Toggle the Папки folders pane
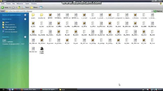The height and width of the screenshot is (91, 163). 34,7
